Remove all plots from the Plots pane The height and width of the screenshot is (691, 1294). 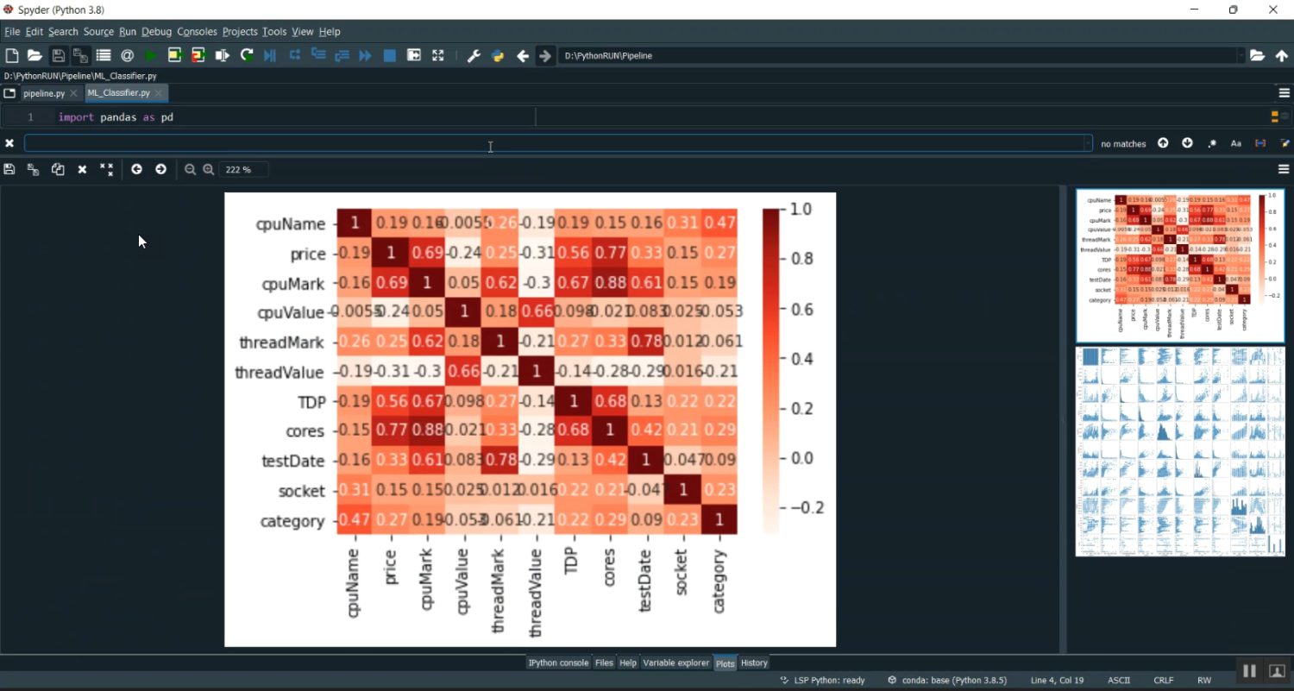pyautogui.click(x=107, y=169)
